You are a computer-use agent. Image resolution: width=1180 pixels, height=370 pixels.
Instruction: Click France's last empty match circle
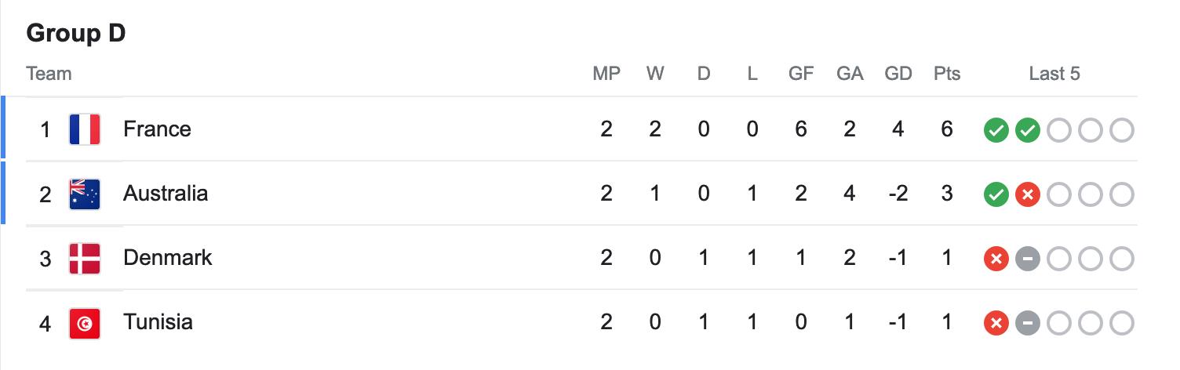(1122, 130)
